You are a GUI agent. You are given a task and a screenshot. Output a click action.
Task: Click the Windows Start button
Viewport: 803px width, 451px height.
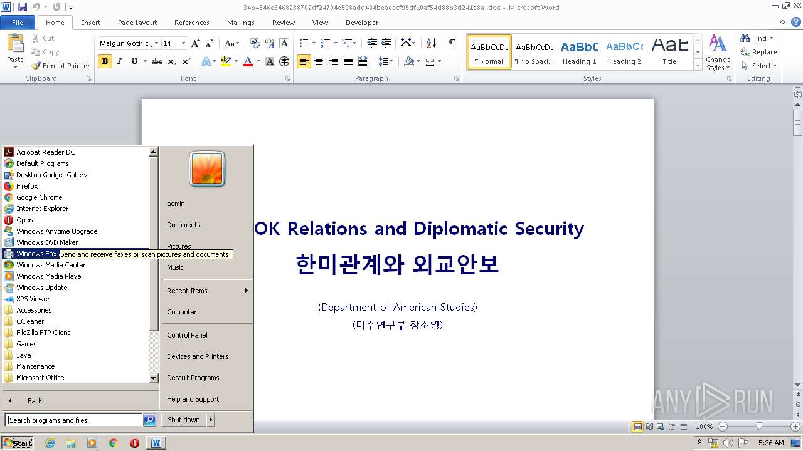pos(18,443)
